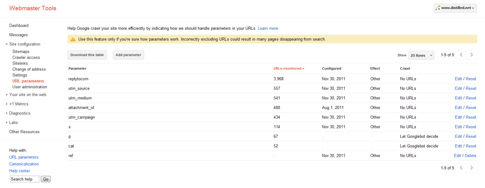
Task: Click the Download this table button
Action: (x=87, y=55)
